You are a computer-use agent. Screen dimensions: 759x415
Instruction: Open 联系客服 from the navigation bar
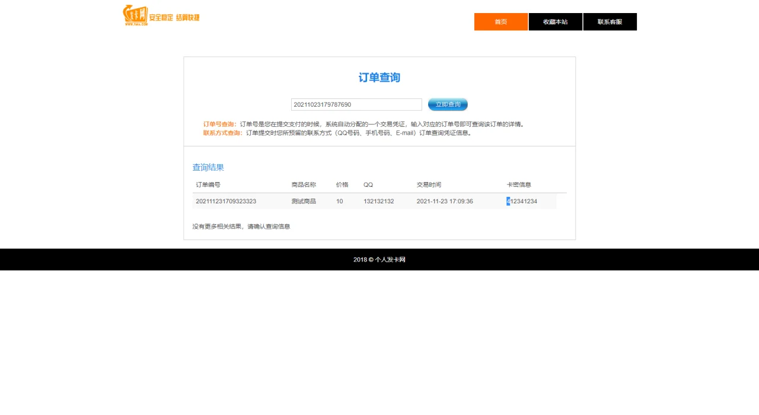tap(610, 21)
